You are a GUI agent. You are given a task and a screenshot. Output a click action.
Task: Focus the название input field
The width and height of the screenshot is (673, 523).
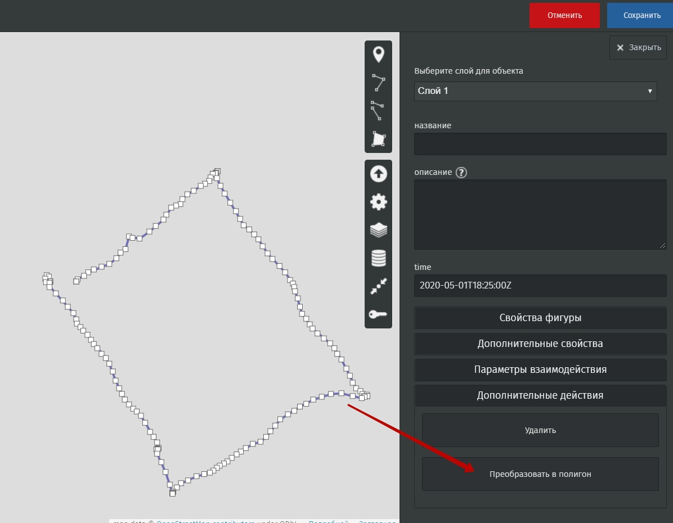click(x=540, y=144)
